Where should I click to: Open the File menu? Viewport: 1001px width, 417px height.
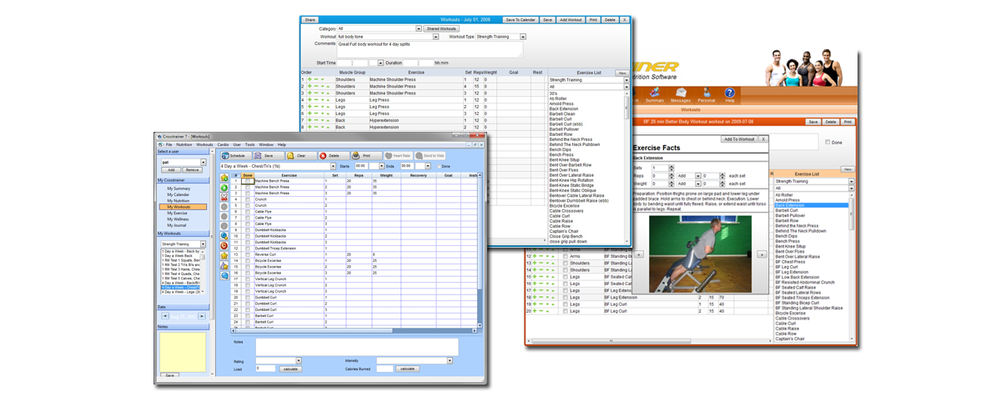[x=169, y=145]
